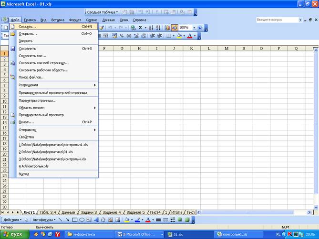This screenshot has height=239, width=319.
Task: Open Fill Color dropdown in Formatting toolbar
Action: tap(184, 36)
